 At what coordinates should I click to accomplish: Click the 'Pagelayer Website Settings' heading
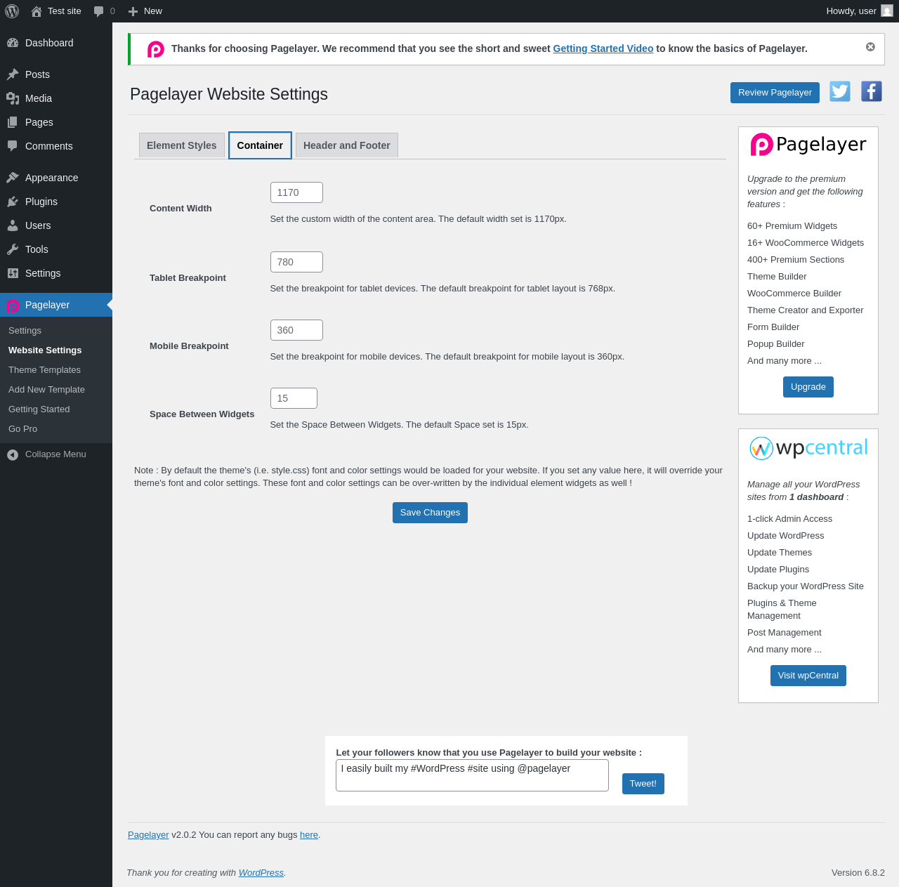tap(229, 94)
